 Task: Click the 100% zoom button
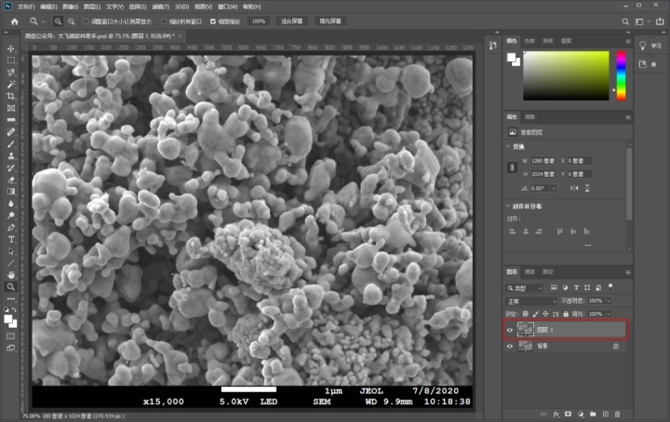[x=259, y=20]
